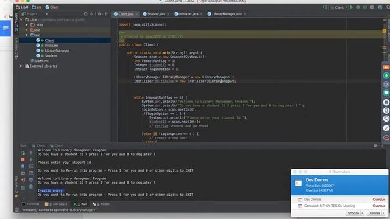Select the LibraryManager class in project tree

[x=57, y=50]
